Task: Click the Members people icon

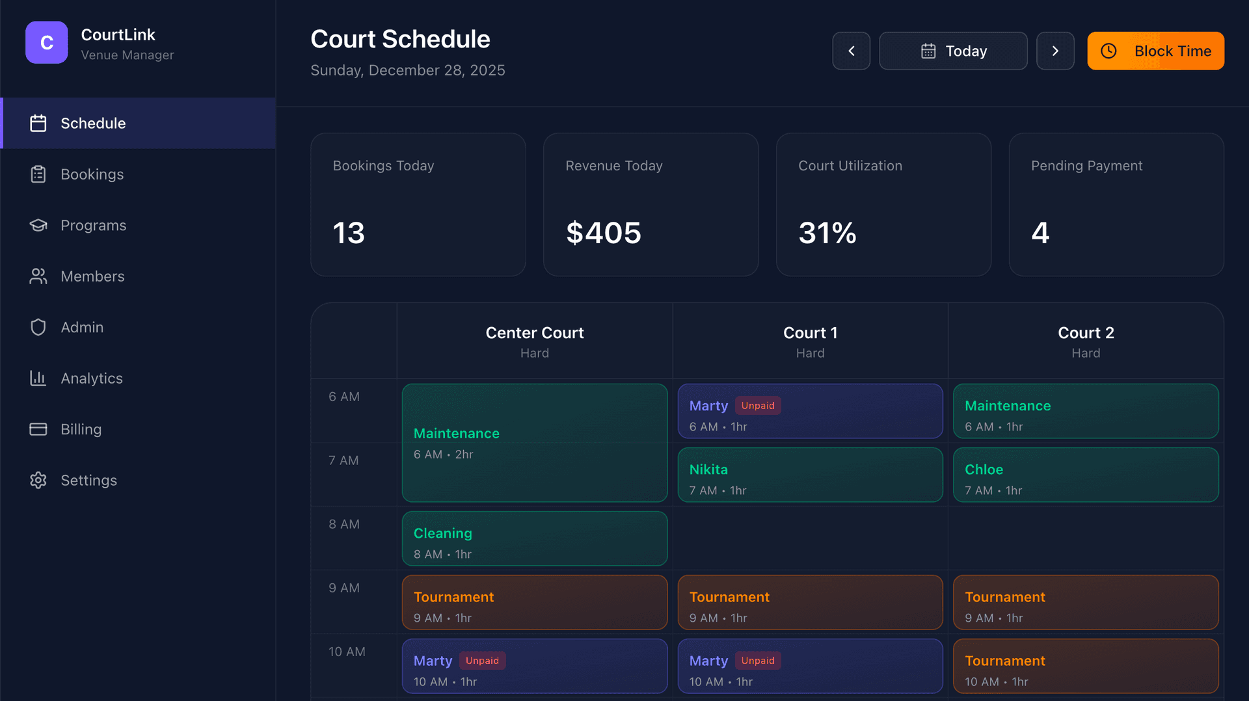Action: 38,276
